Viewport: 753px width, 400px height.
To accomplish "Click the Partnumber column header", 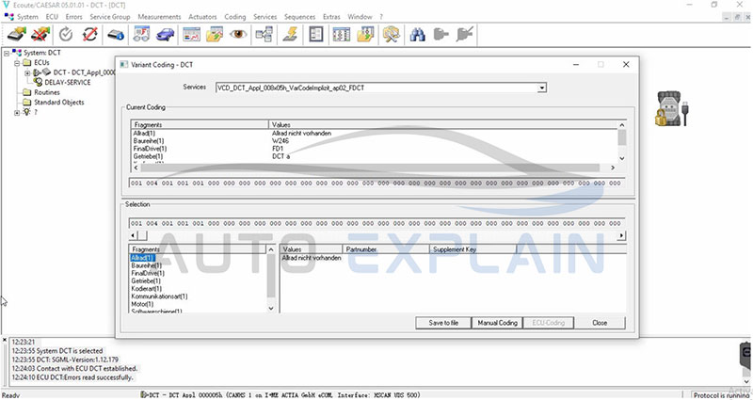I will point(386,249).
